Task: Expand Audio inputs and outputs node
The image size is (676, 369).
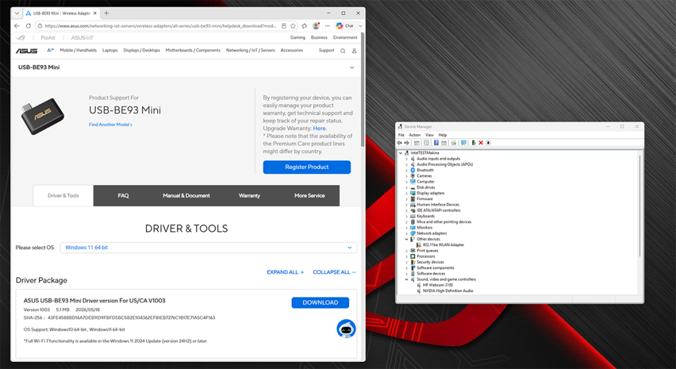Action: (406, 159)
